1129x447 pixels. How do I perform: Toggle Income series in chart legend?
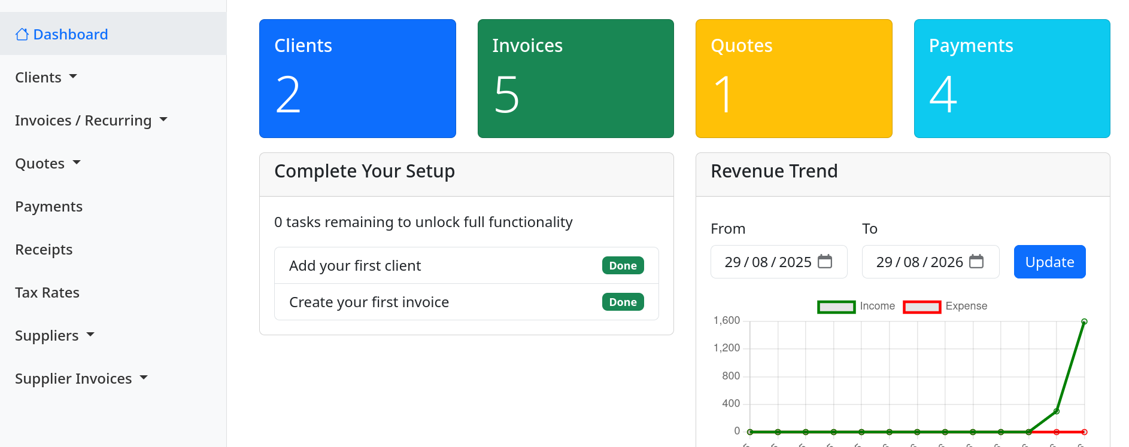[x=857, y=307]
